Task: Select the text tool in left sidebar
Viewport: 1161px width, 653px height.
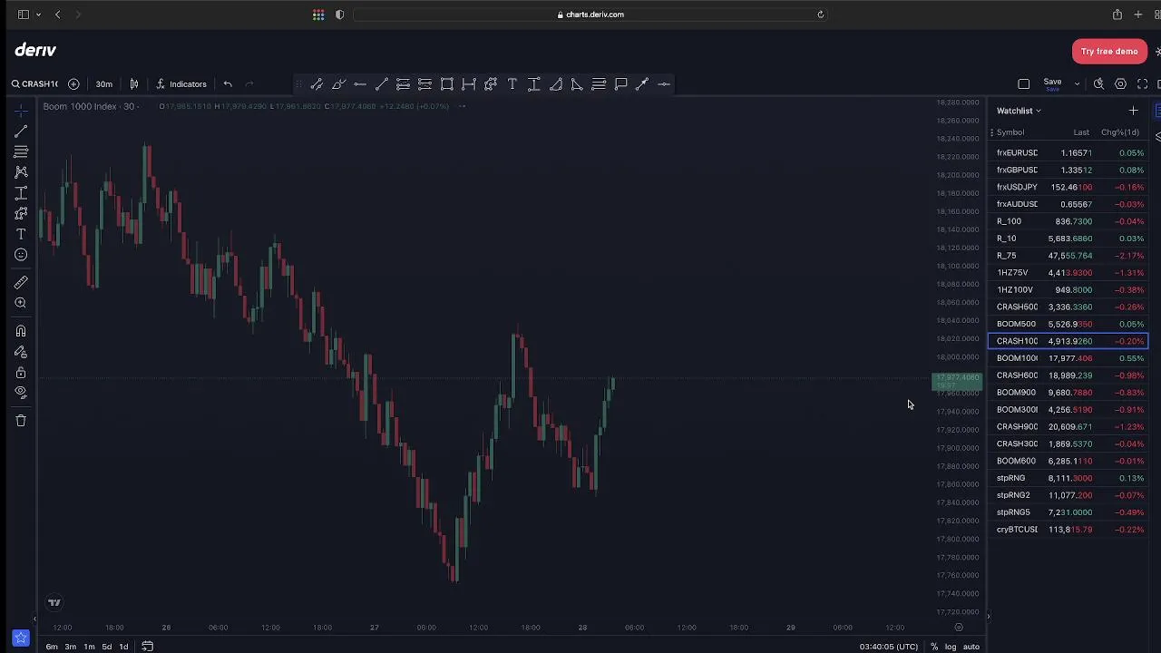Action: [21, 234]
